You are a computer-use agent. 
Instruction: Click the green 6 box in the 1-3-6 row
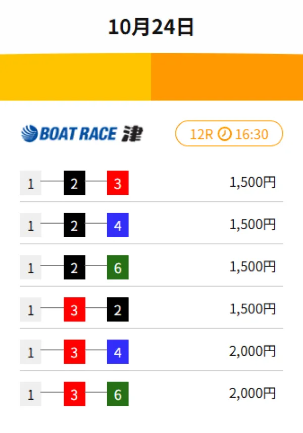[x=118, y=394]
